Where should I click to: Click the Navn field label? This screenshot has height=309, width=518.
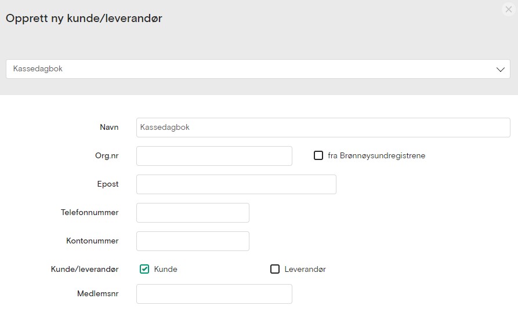pyautogui.click(x=109, y=127)
